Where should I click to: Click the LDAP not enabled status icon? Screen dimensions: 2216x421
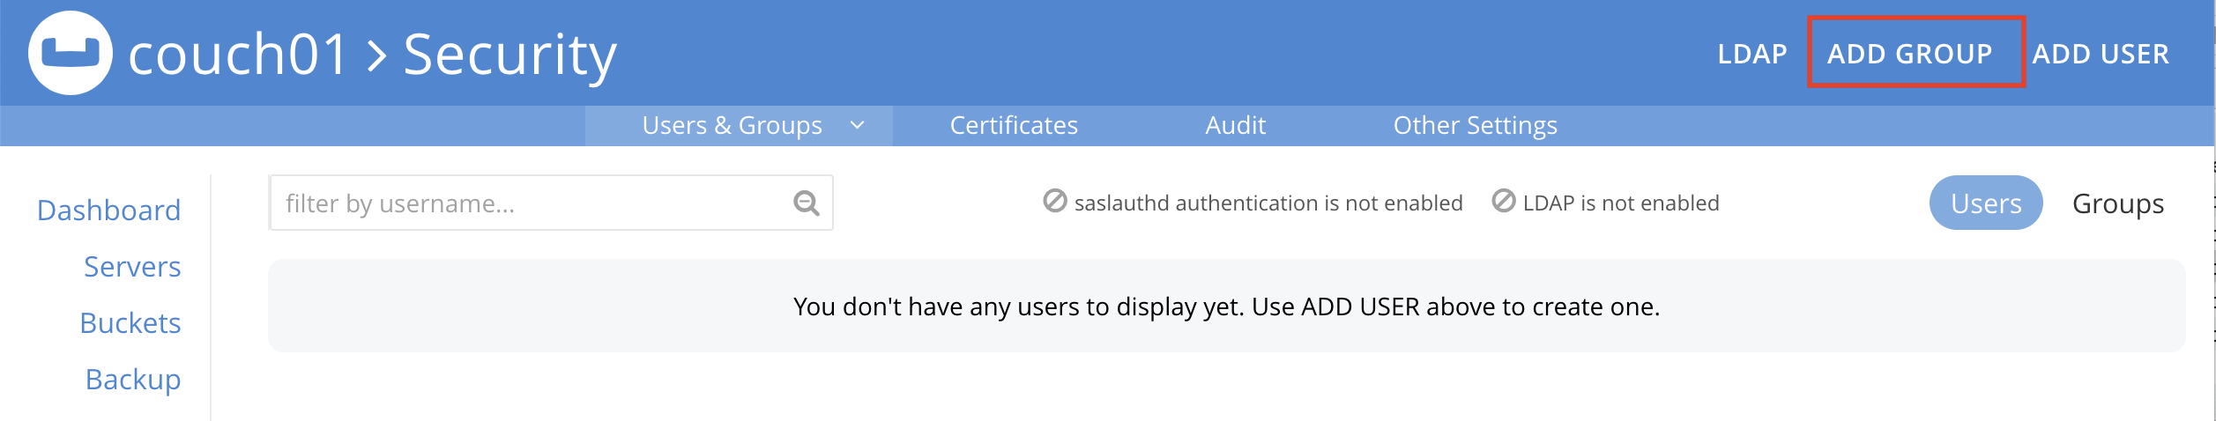(x=1503, y=202)
